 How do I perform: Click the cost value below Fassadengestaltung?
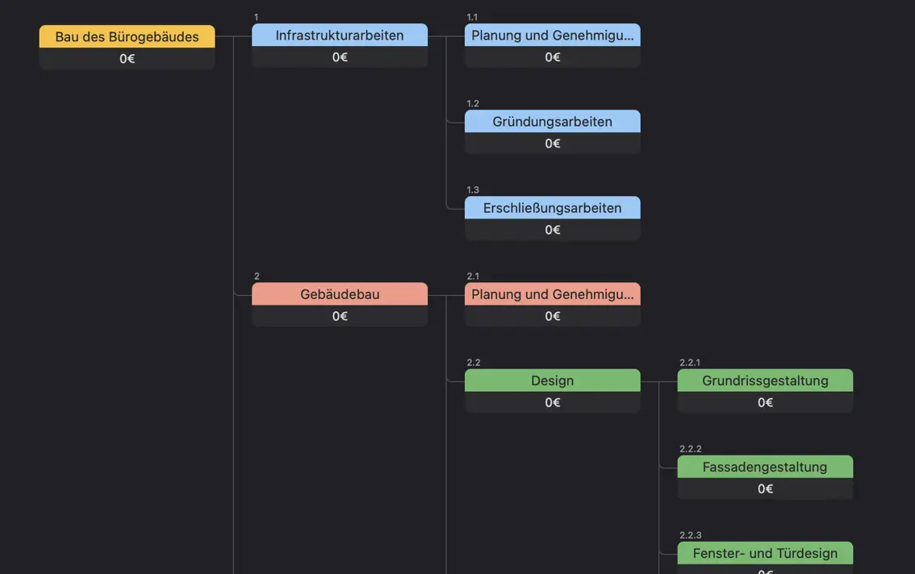click(x=765, y=489)
